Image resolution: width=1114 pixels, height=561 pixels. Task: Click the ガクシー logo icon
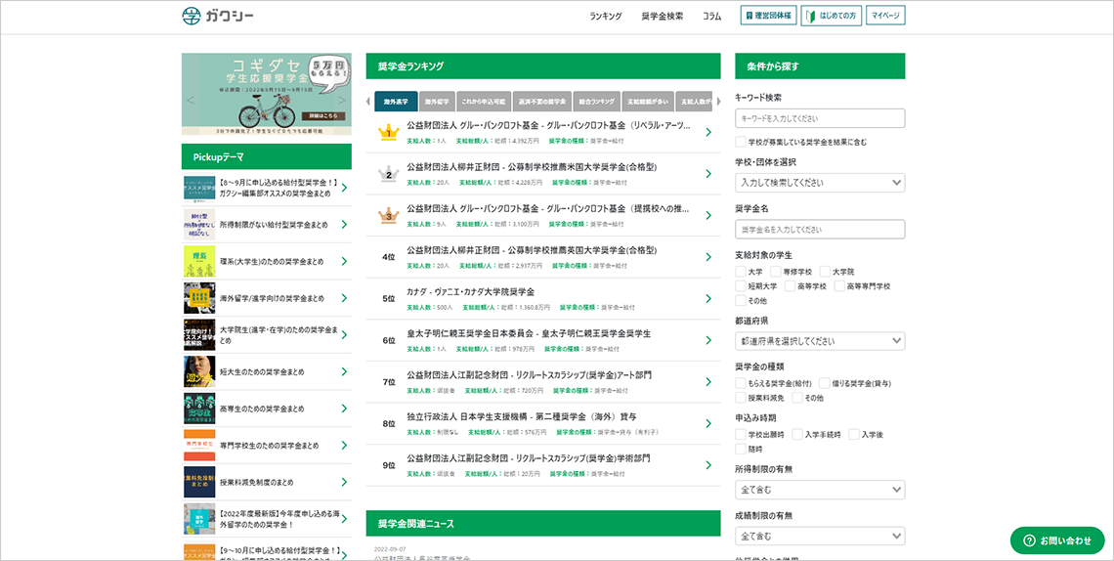click(192, 16)
